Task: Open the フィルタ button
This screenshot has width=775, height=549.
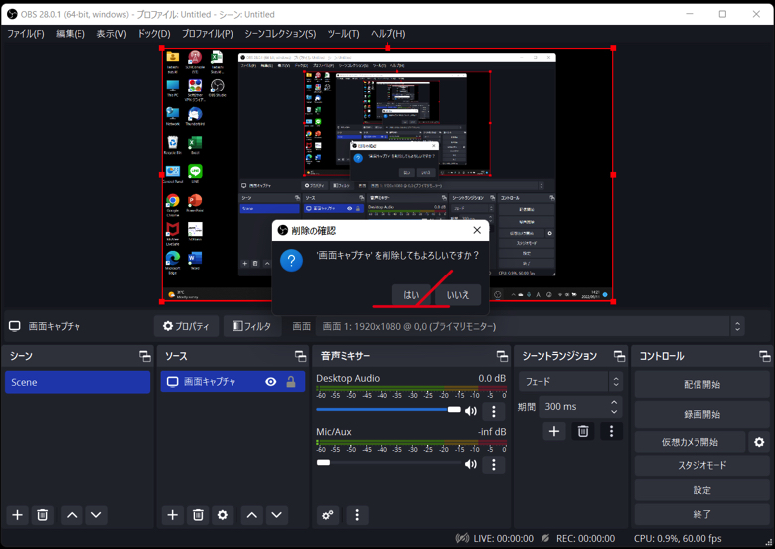Action: 252,326
